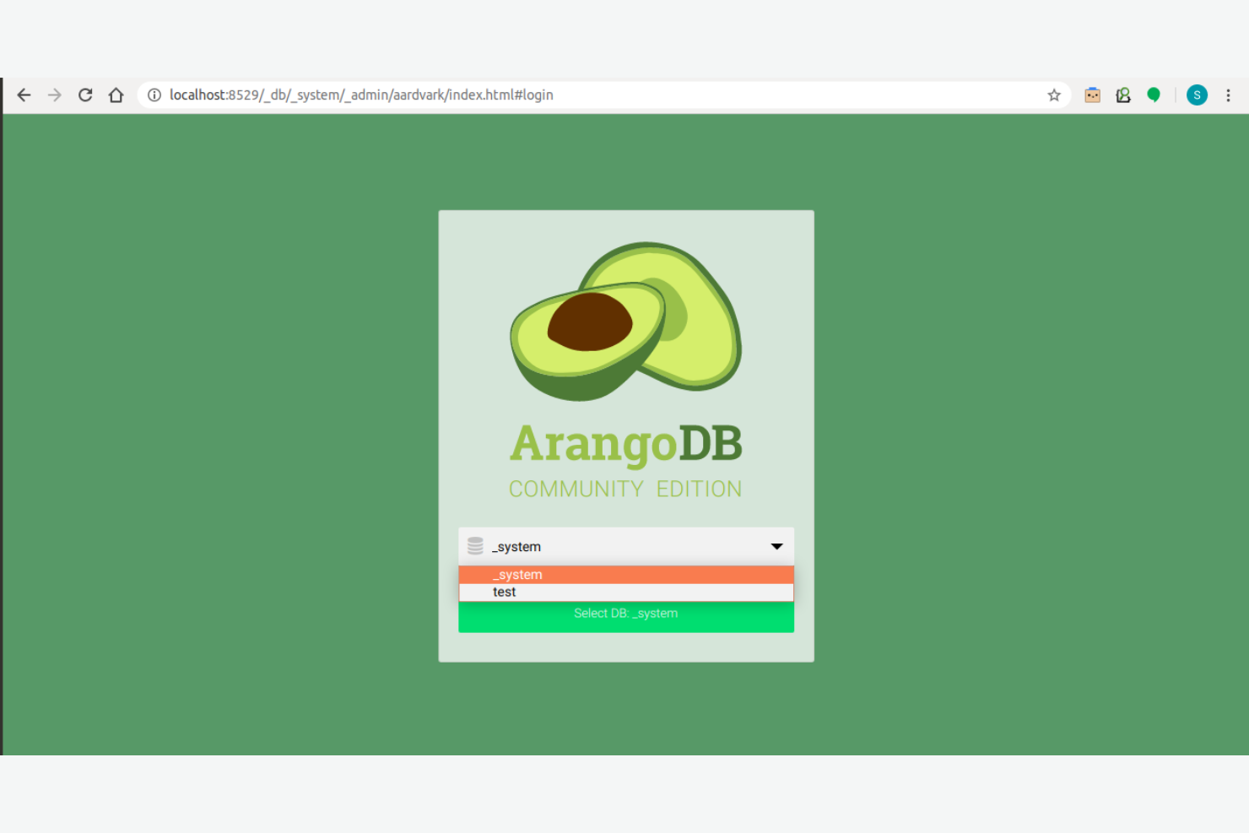The height and width of the screenshot is (833, 1249).
Task: Click the database stack icon in selector
Action: point(476,546)
